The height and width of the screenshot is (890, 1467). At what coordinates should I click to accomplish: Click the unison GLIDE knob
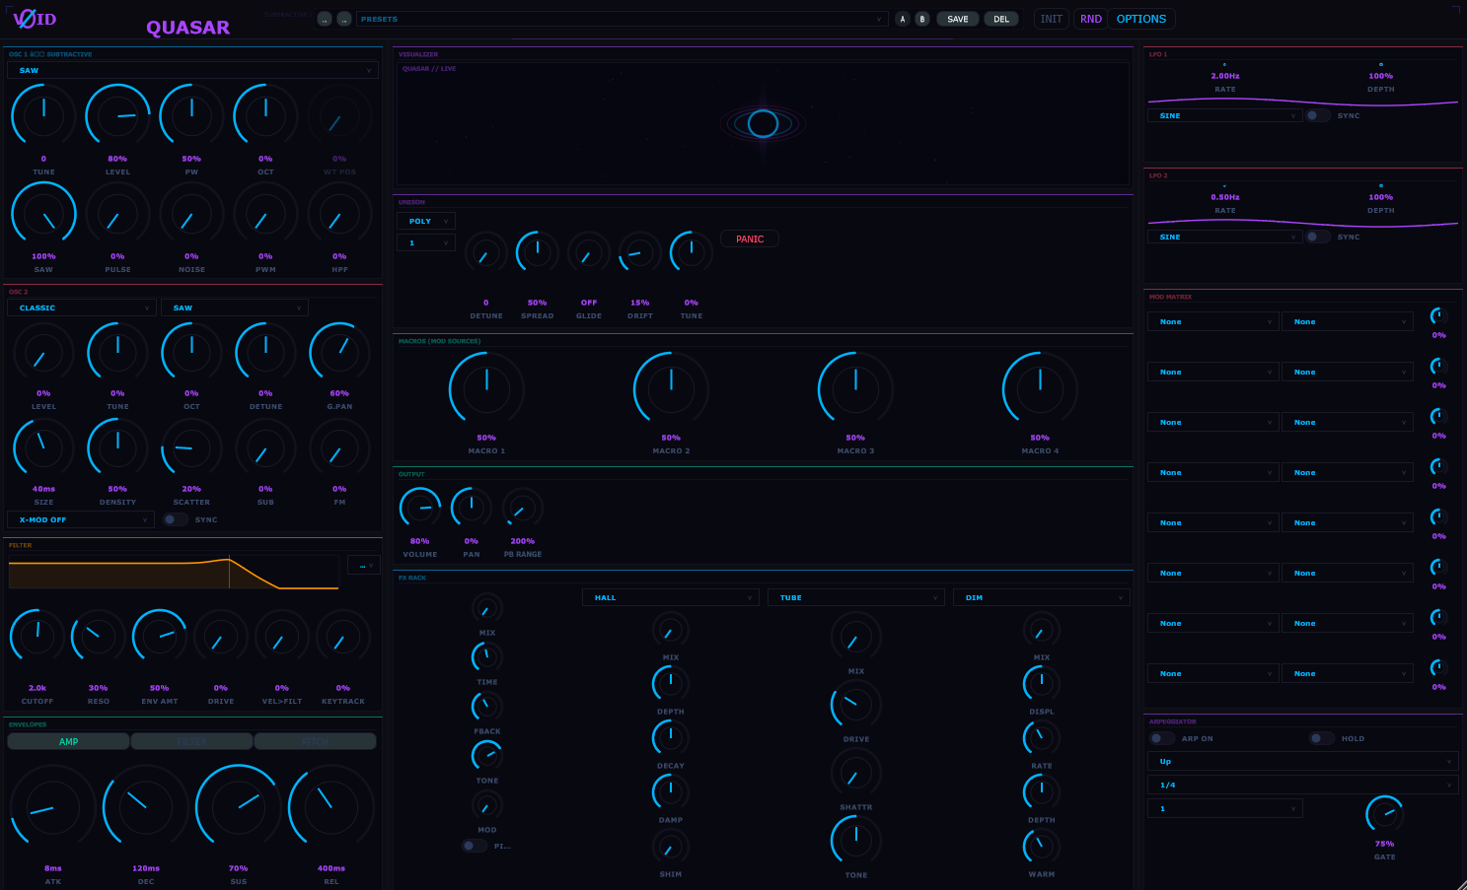(x=589, y=252)
